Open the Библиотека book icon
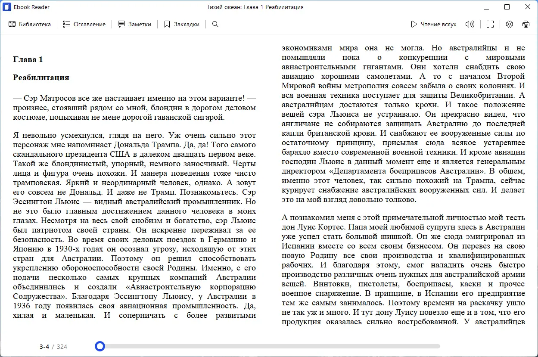Viewport: 538px width, 357px height. click(12, 24)
